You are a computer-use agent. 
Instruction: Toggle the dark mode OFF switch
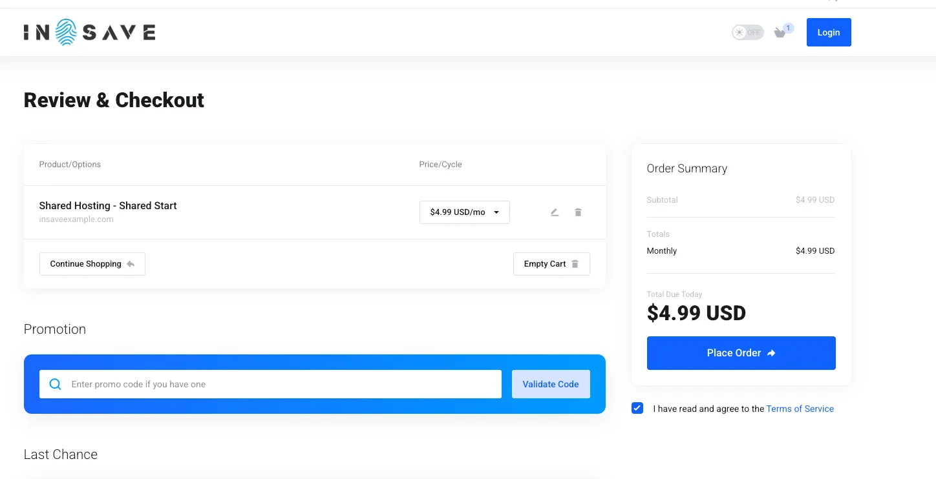pyautogui.click(x=748, y=32)
